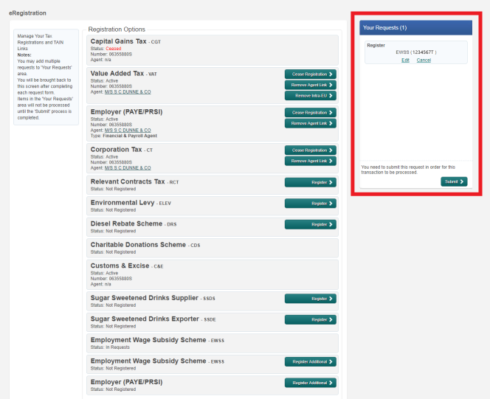The image size is (490, 399).
Task: Cease Registration for Corporation Tax
Action: tap(310, 150)
